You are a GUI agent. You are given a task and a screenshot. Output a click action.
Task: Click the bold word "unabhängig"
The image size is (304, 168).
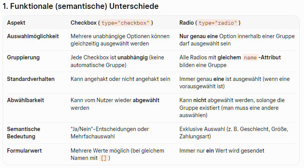133,57
